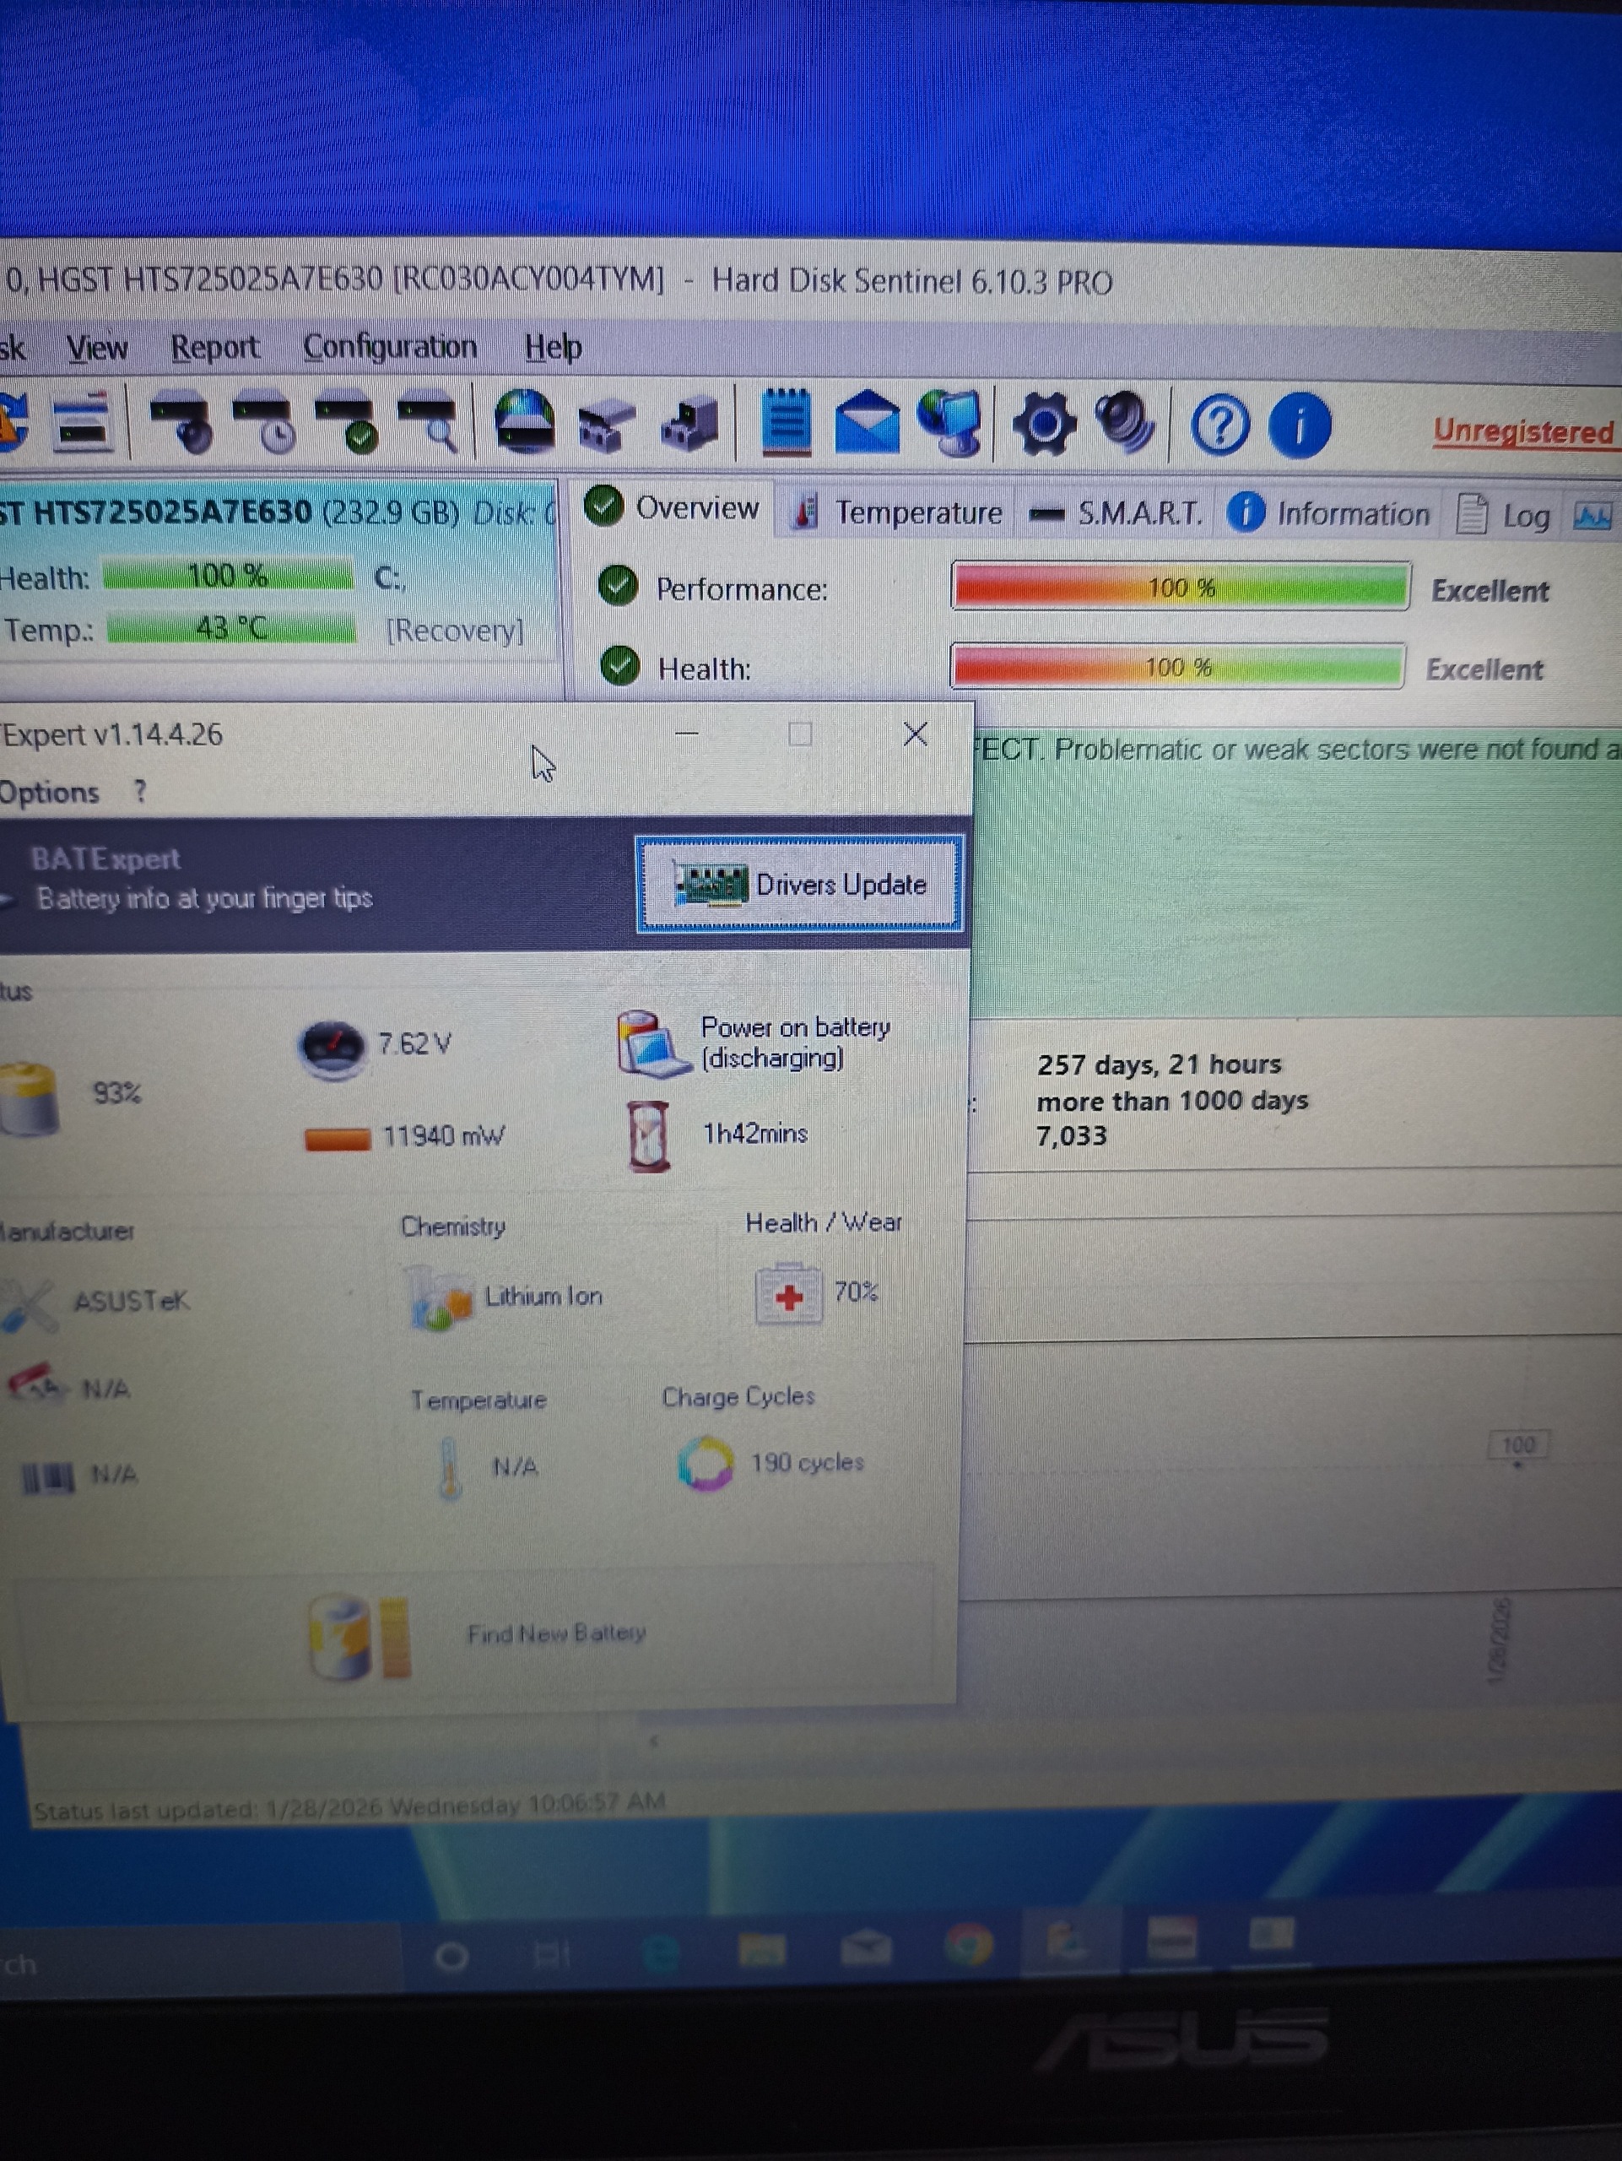The image size is (1622, 2161).
Task: Click the Unregistered link
Action: click(x=1522, y=431)
